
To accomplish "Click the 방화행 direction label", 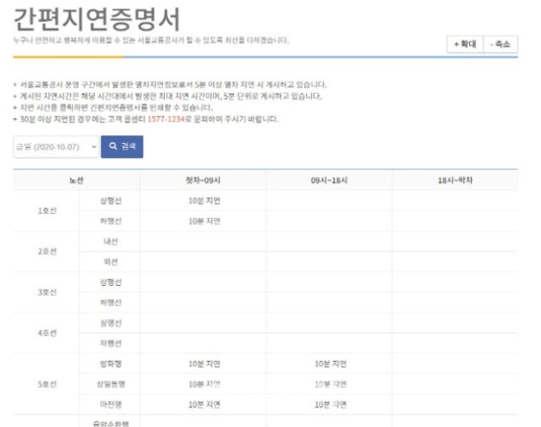I will click(x=111, y=364).
